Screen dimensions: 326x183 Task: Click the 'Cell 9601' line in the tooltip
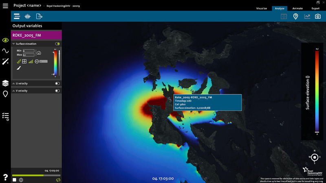180,105
